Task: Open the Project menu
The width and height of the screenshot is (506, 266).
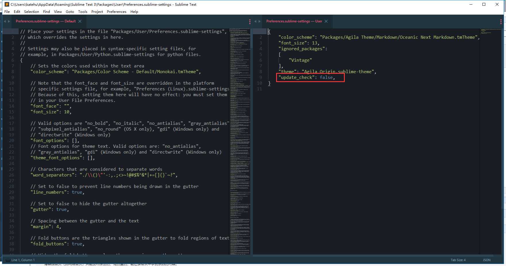Action: pyautogui.click(x=97, y=12)
